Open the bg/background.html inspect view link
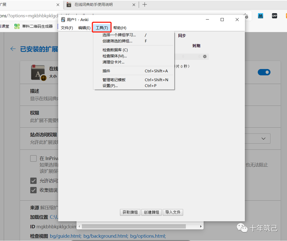Image resolution: width=287 pixels, height=241 pixels. pos(105,236)
